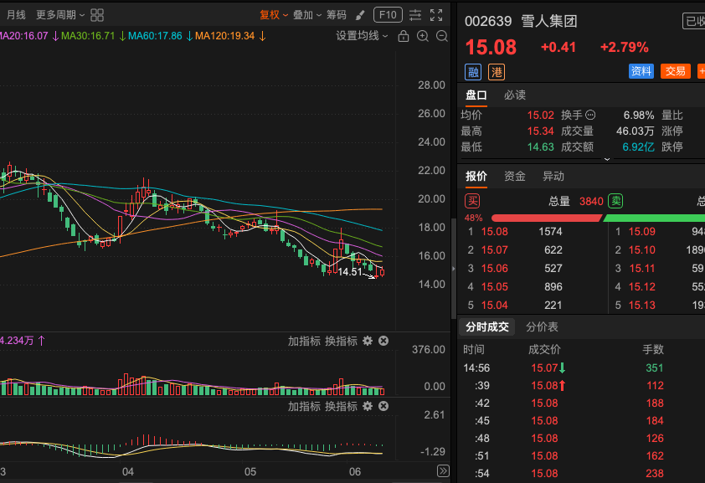Zoom out on the candlestick chart
Viewport: 705px width, 483px height.
point(442,36)
